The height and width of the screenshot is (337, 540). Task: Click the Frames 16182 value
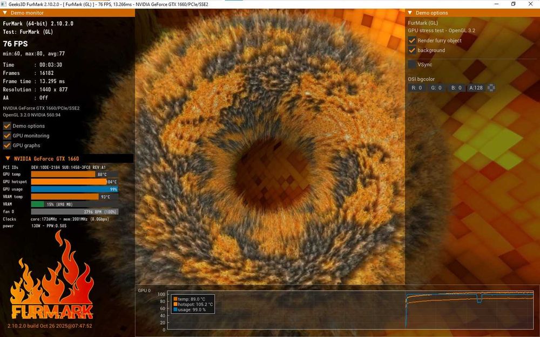pyautogui.click(x=46, y=73)
